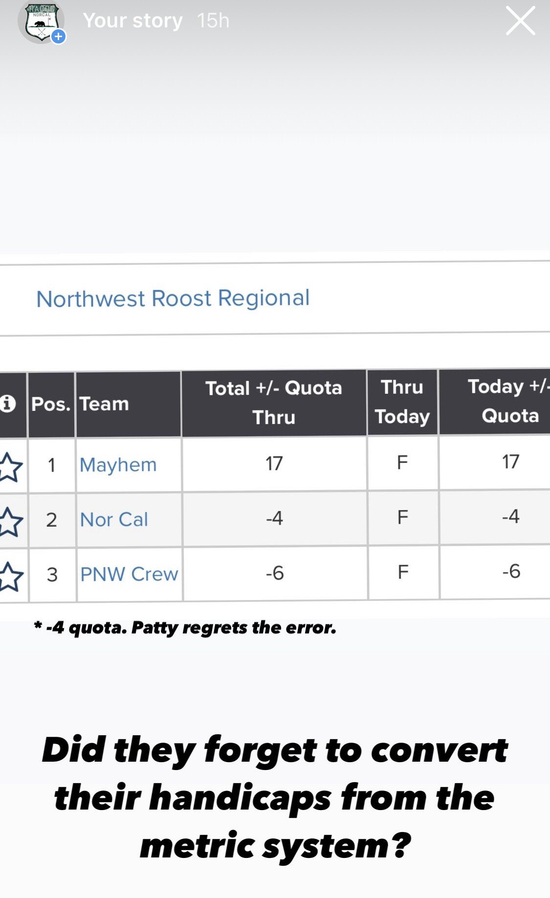This screenshot has width=550, height=898.
Task: Select the Nor Cal team link
Action: click(x=114, y=519)
